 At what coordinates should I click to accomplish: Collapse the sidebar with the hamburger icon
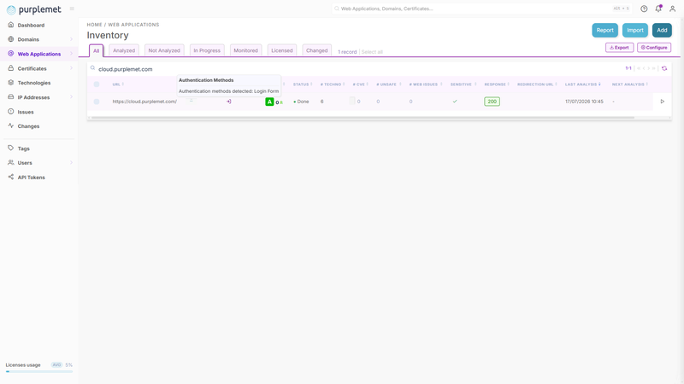72,9
